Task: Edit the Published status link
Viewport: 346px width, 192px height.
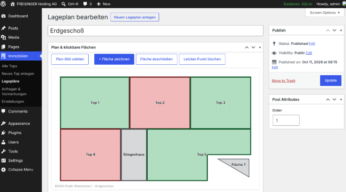Action: pyautogui.click(x=312, y=43)
